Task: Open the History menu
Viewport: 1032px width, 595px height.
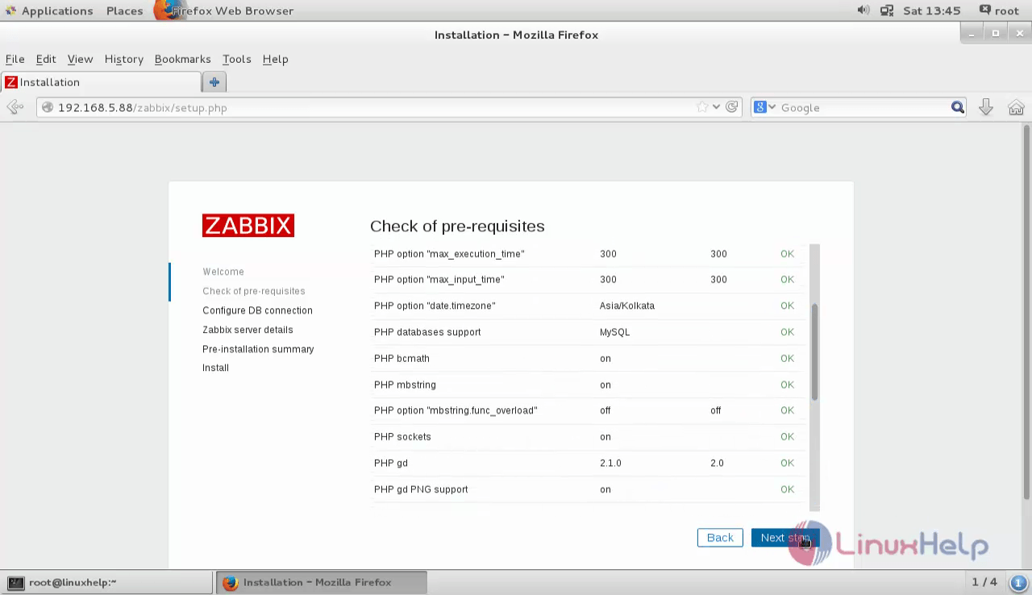Action: click(x=123, y=59)
